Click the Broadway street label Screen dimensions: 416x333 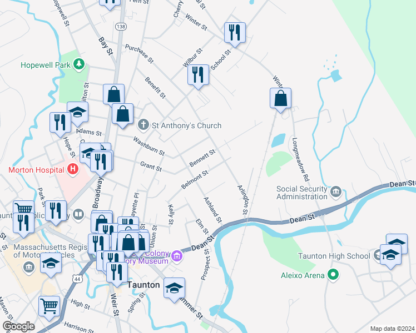(x=97, y=193)
